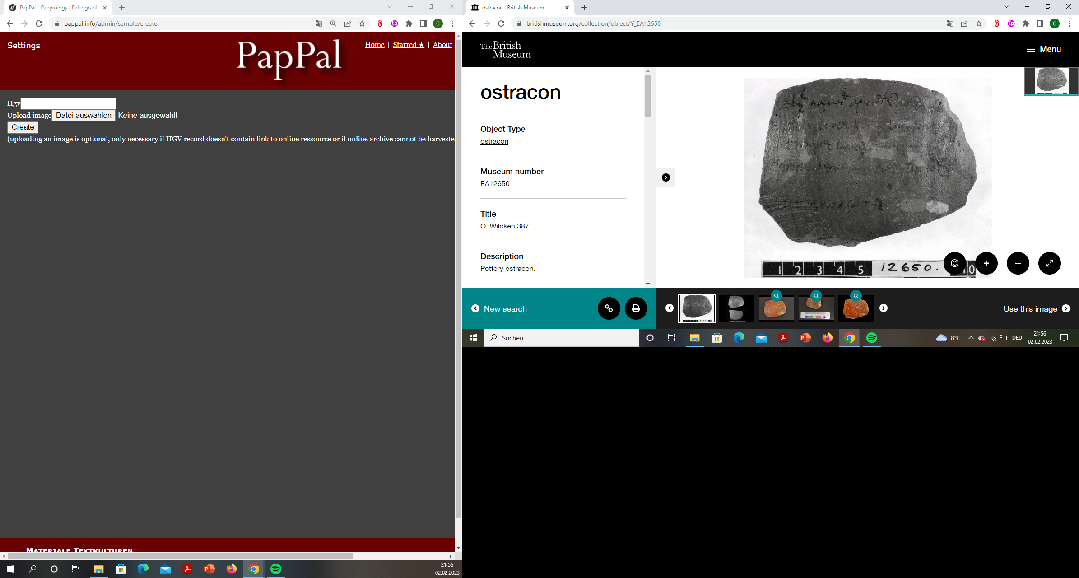The image size is (1079, 578).
Task: Click the Settings heading on PapPal
Action: pos(23,46)
